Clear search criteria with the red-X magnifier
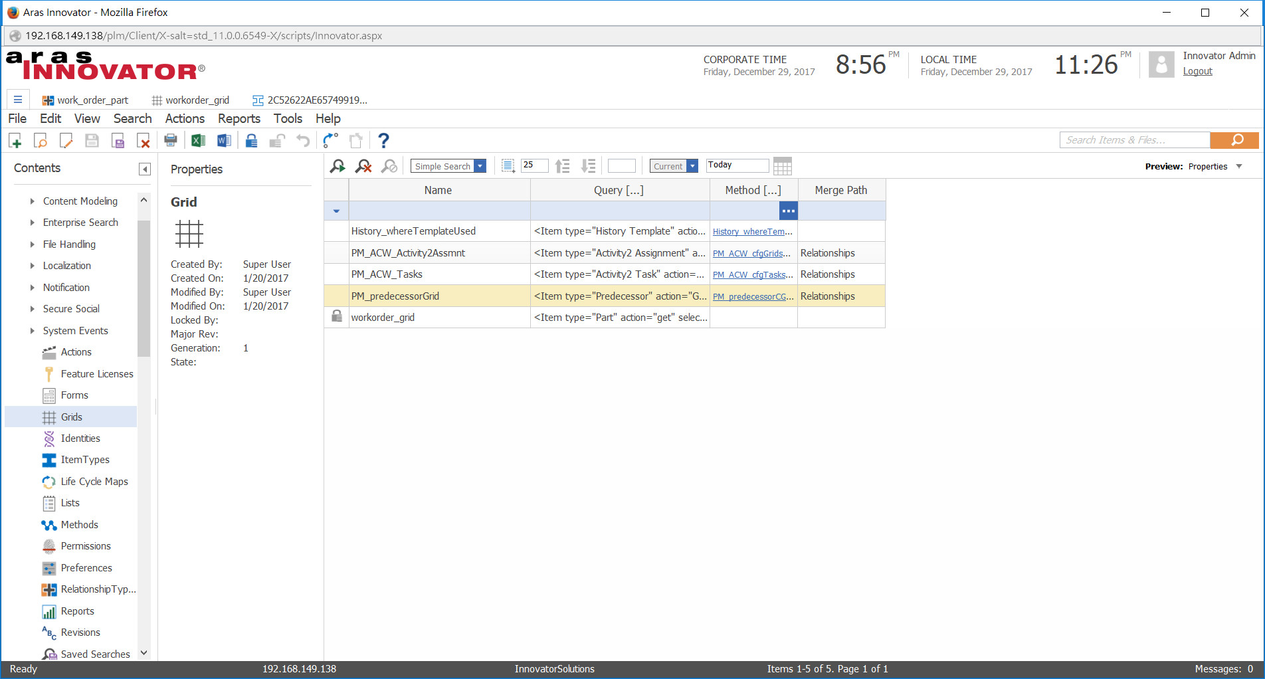 click(363, 166)
